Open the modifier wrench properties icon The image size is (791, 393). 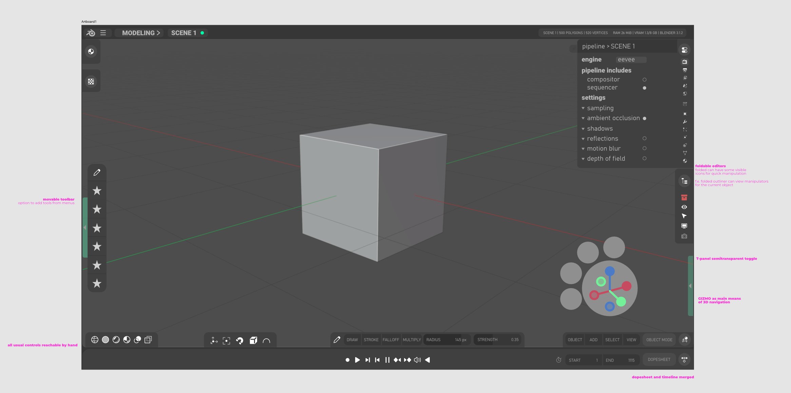pos(685,122)
